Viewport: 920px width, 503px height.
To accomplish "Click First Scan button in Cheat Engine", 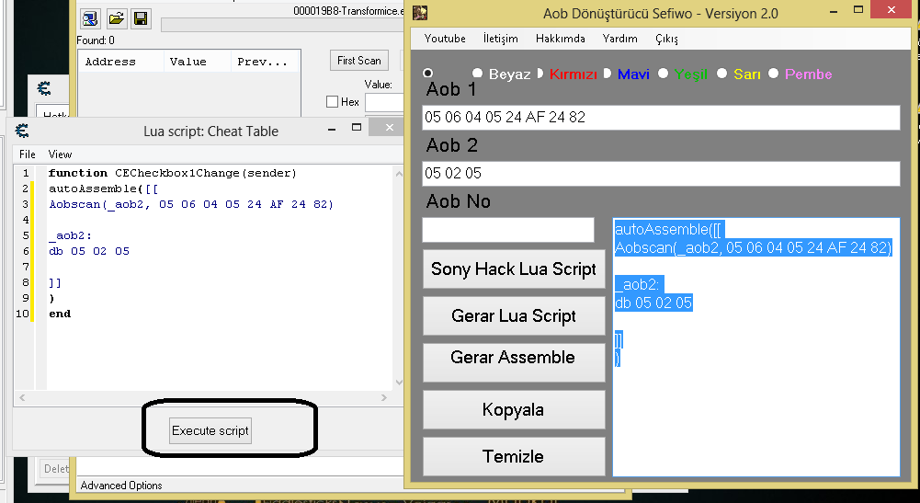I will (x=359, y=61).
